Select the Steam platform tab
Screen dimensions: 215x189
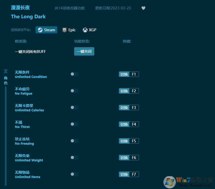pos(46,30)
